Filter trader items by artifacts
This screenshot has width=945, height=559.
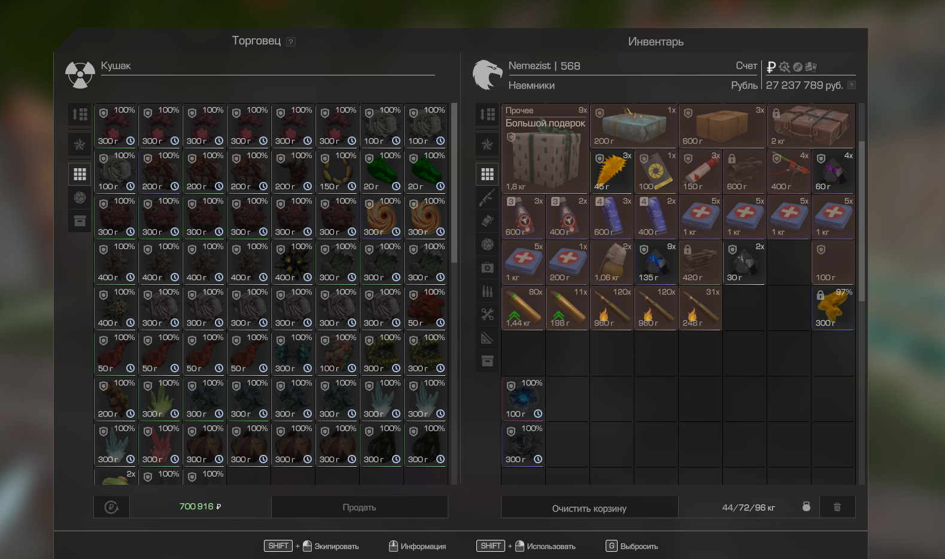point(80,198)
